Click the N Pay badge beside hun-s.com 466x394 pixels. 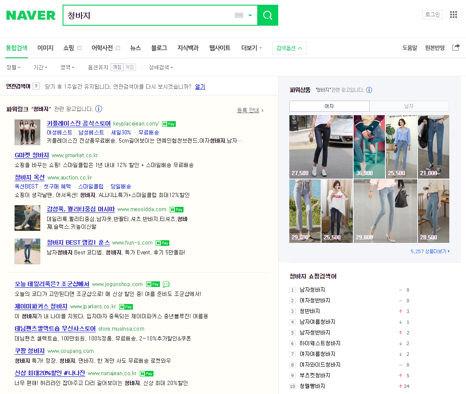point(162,243)
